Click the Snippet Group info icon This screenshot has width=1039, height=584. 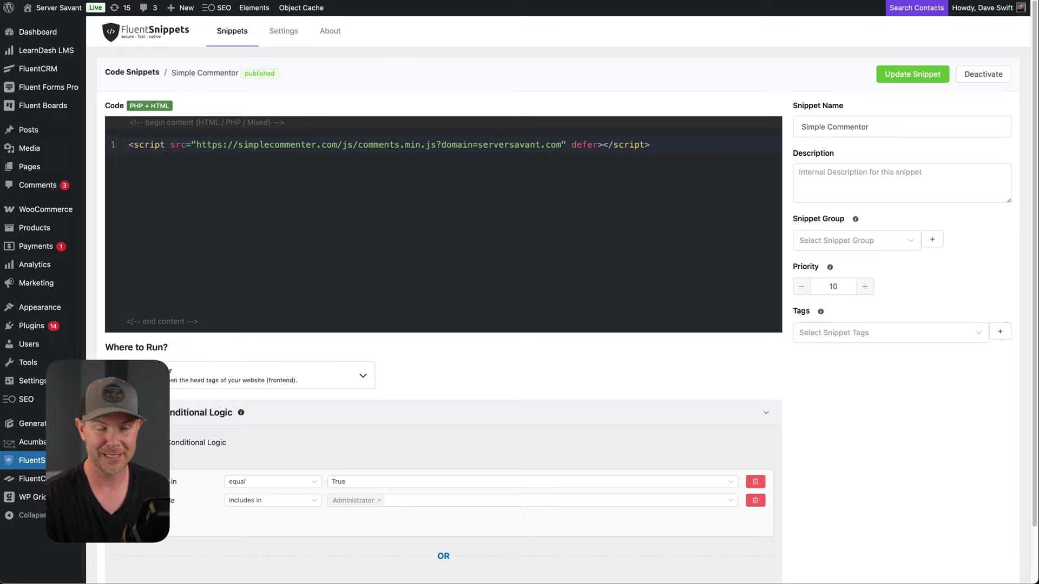(x=855, y=219)
